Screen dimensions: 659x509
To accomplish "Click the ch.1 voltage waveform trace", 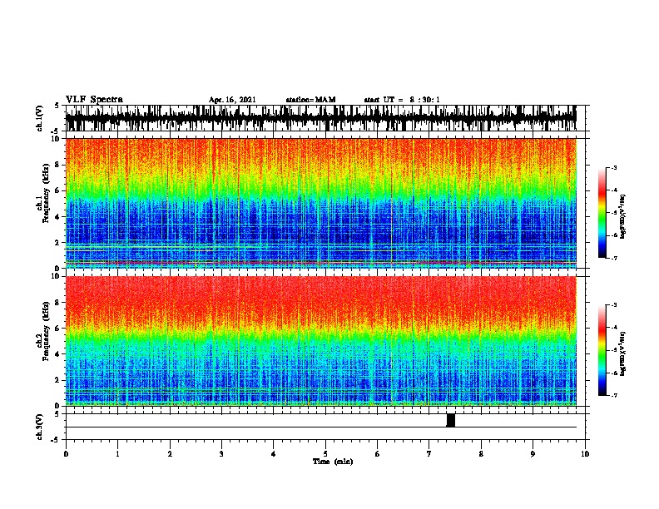I will coord(320,118).
